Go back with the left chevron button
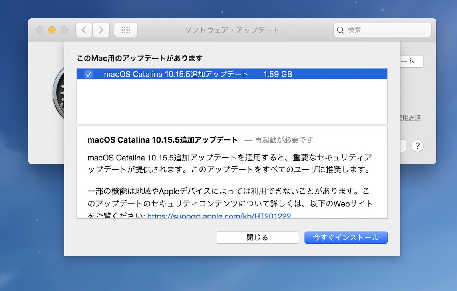 (x=84, y=30)
